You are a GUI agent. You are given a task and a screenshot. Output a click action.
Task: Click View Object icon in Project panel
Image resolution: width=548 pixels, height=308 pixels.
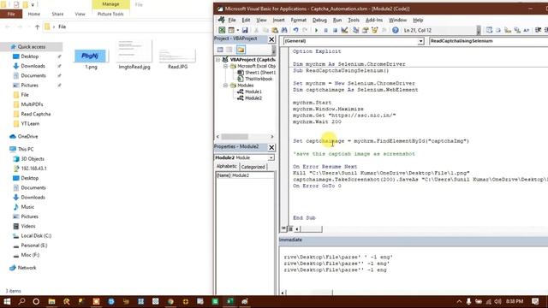(x=229, y=50)
